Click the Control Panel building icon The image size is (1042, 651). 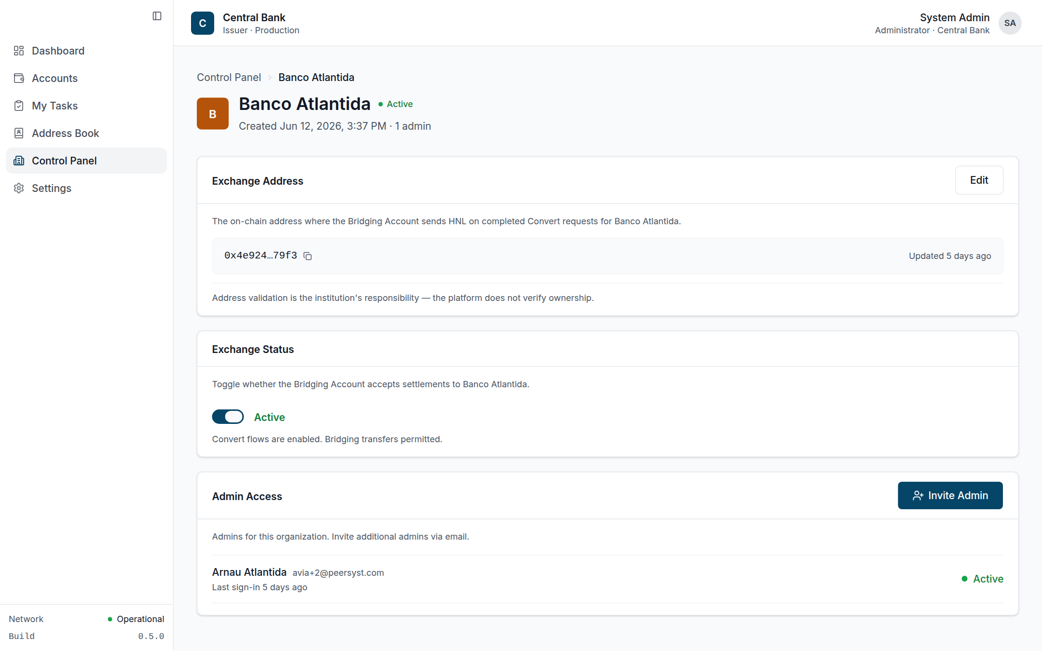(x=19, y=161)
